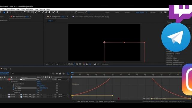The height and width of the screenshot is (108, 192).
Task: Collapse the Transform property group
Action: (9, 82)
